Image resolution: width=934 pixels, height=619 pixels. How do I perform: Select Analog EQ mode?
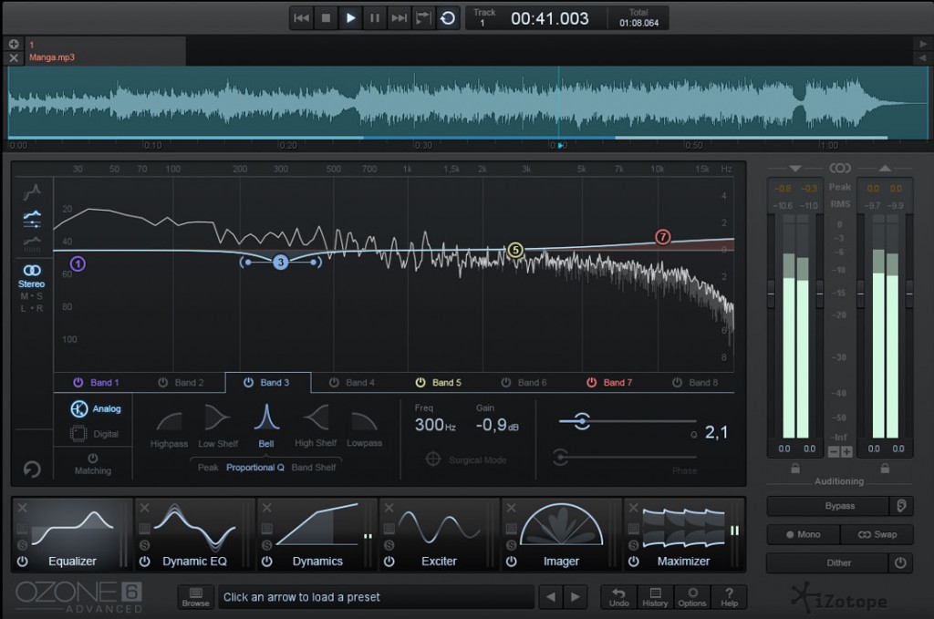click(96, 409)
